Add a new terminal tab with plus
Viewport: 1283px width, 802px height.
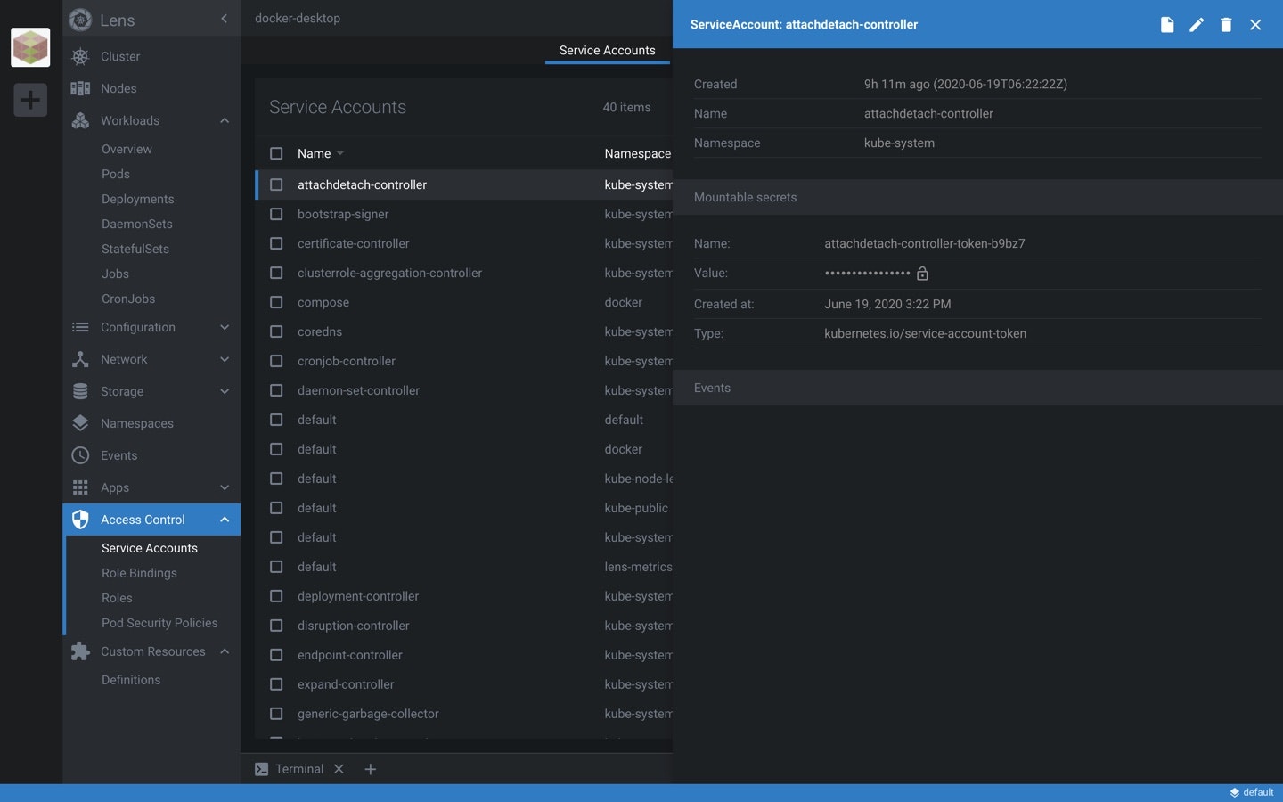(x=371, y=769)
